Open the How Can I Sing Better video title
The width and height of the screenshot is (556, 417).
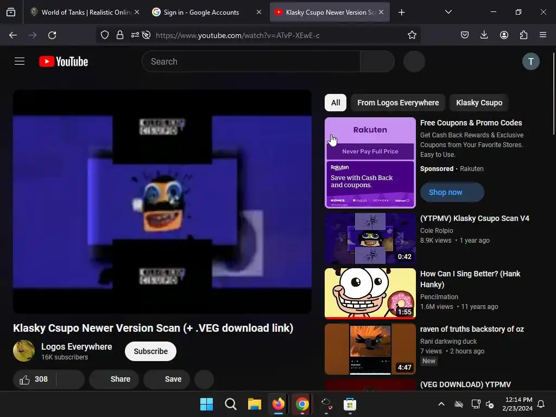click(470, 279)
